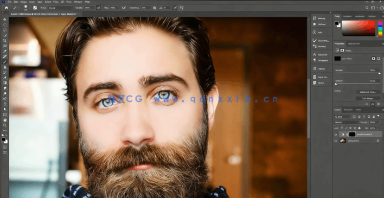Open the Smoothing dropdown in options bar
384x198 pixels.
point(150,8)
